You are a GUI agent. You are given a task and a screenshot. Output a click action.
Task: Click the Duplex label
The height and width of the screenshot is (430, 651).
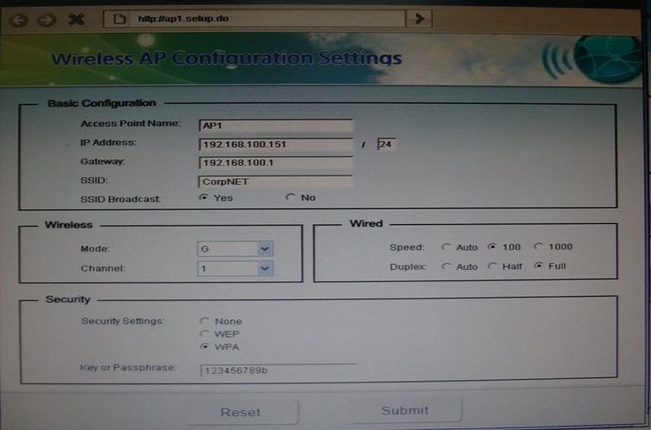pos(408,266)
